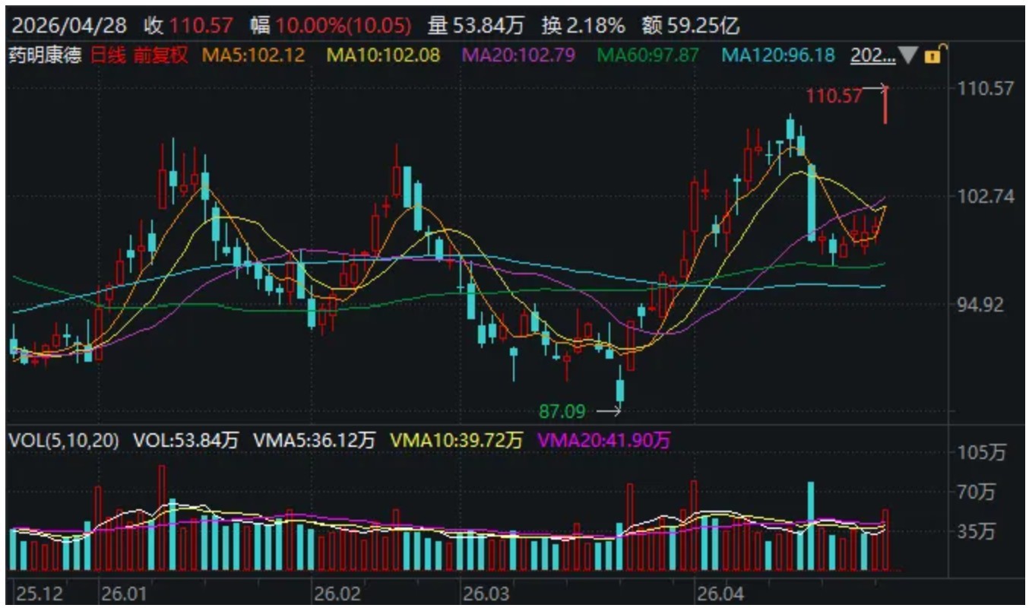
Task: Expand the gray triangle indicator dropdown
Action: pos(908,55)
